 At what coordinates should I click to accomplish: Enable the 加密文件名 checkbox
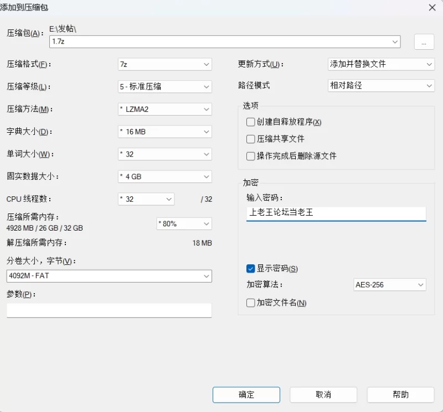(x=250, y=303)
